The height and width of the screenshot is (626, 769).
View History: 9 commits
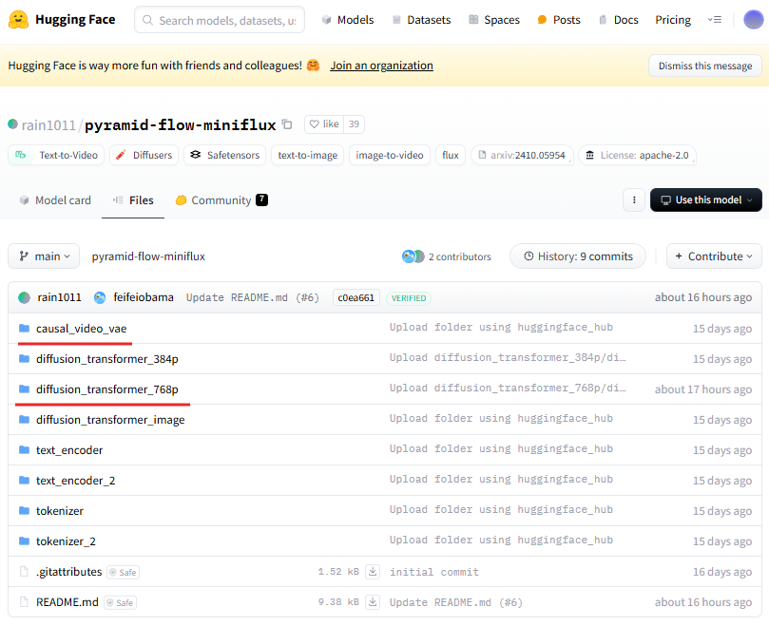point(578,256)
